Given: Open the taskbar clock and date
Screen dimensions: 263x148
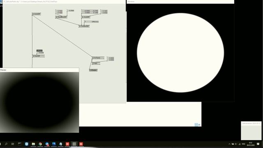Looking at the screenshot, I should (x=251, y=144).
